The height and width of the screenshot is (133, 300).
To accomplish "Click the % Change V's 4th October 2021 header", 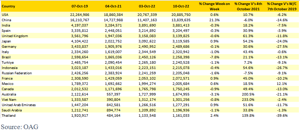I will tap(248, 6).
